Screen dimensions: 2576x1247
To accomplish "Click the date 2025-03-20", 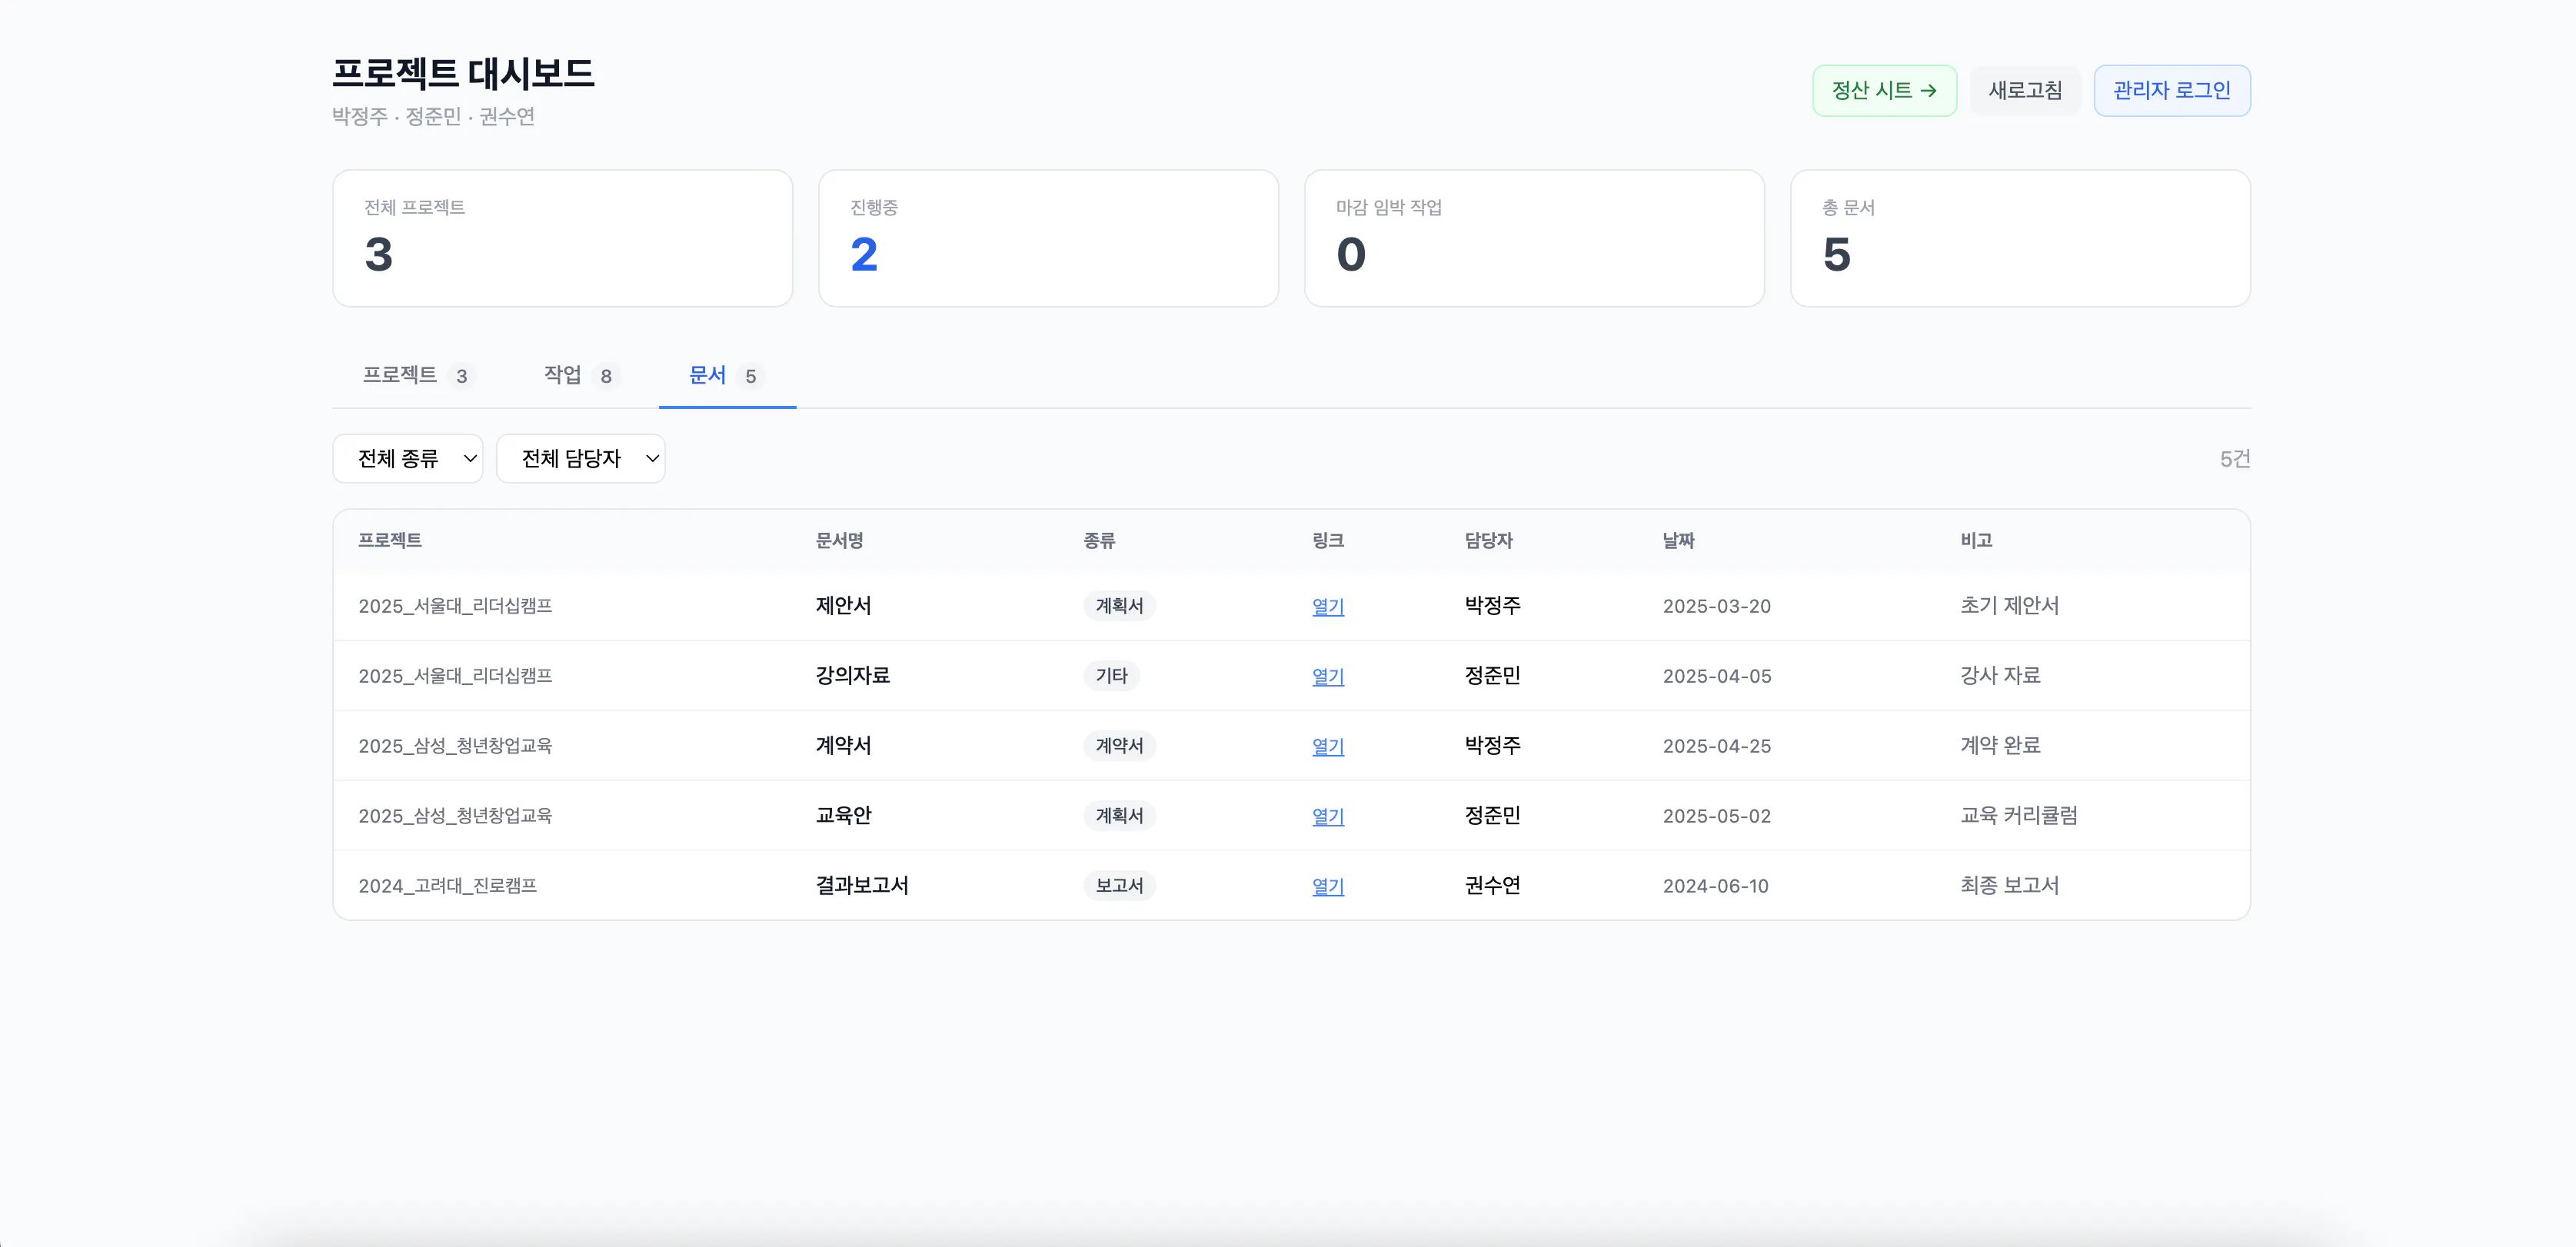I will (1717, 606).
